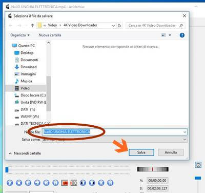Viewport: 205px width, 193px height.
Task: Click the icon above the volume slider
Action: 198,165
